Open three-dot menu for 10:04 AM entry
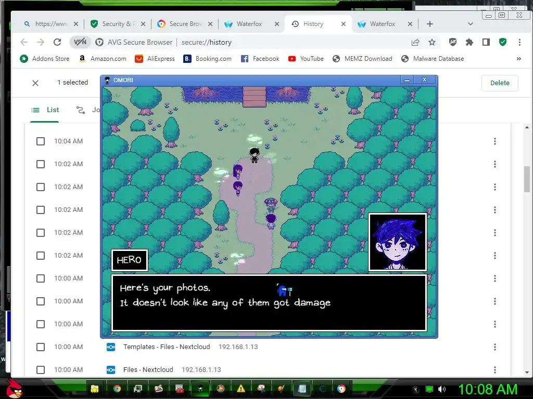This screenshot has height=399, width=533. tap(495, 141)
